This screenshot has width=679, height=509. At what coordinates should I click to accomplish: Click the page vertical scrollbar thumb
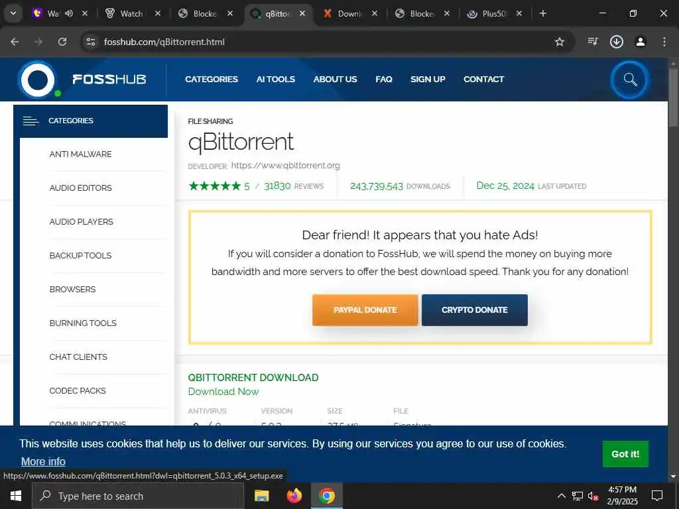[x=673, y=97]
